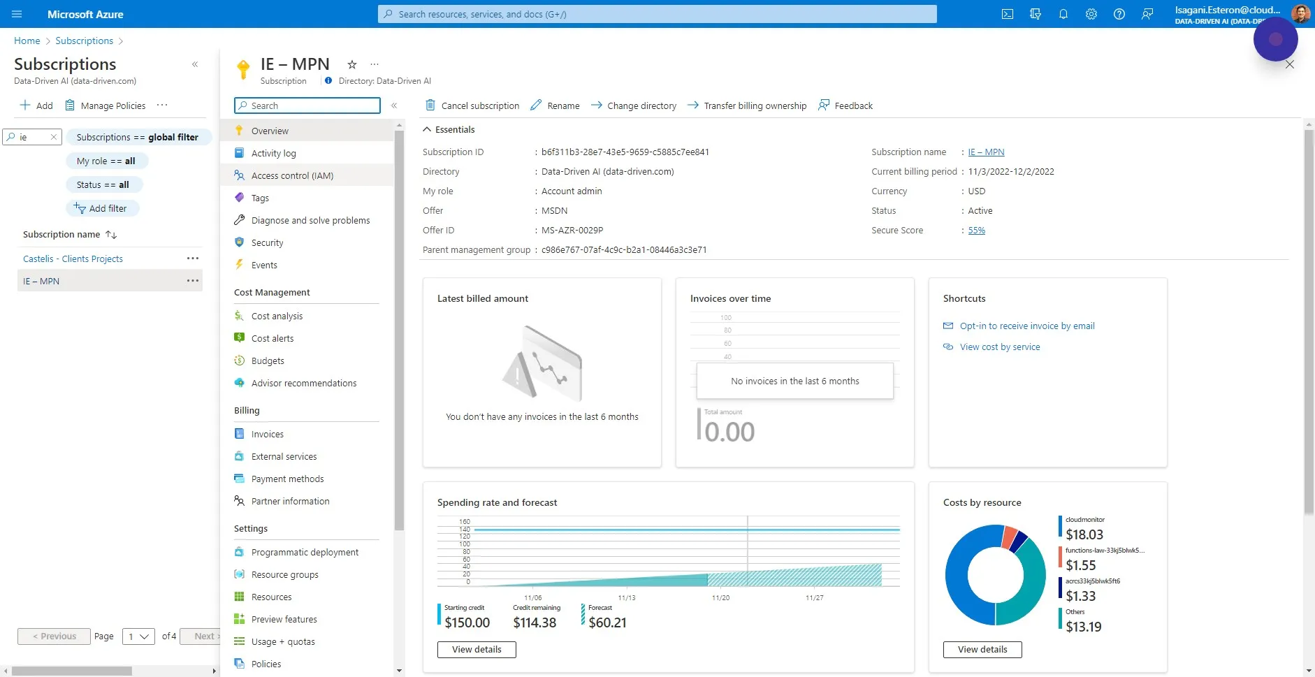Image resolution: width=1315 pixels, height=677 pixels.
Task: Select Overview in the resource menu
Action: click(307, 131)
